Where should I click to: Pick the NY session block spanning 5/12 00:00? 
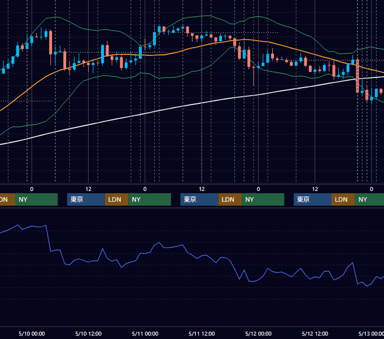[263, 199]
